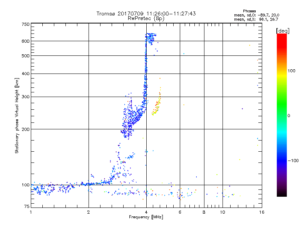Click the 'Stationary phase Virtual Height [km]' axis title

point(17,115)
